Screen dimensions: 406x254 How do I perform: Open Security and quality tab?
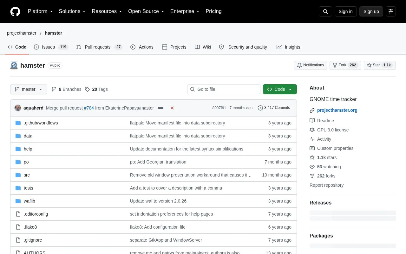pos(243,47)
